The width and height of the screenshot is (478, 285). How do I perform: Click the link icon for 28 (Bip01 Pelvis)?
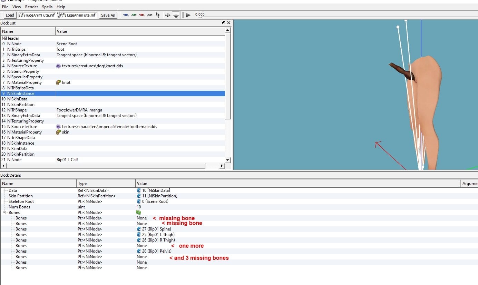[x=139, y=251]
